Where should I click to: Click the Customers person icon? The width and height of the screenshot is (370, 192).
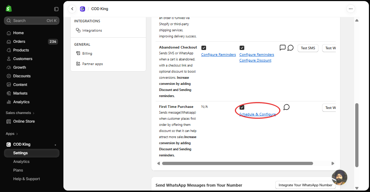click(9, 59)
